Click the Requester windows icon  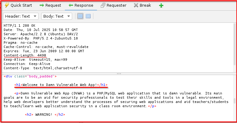coord(103,5)
